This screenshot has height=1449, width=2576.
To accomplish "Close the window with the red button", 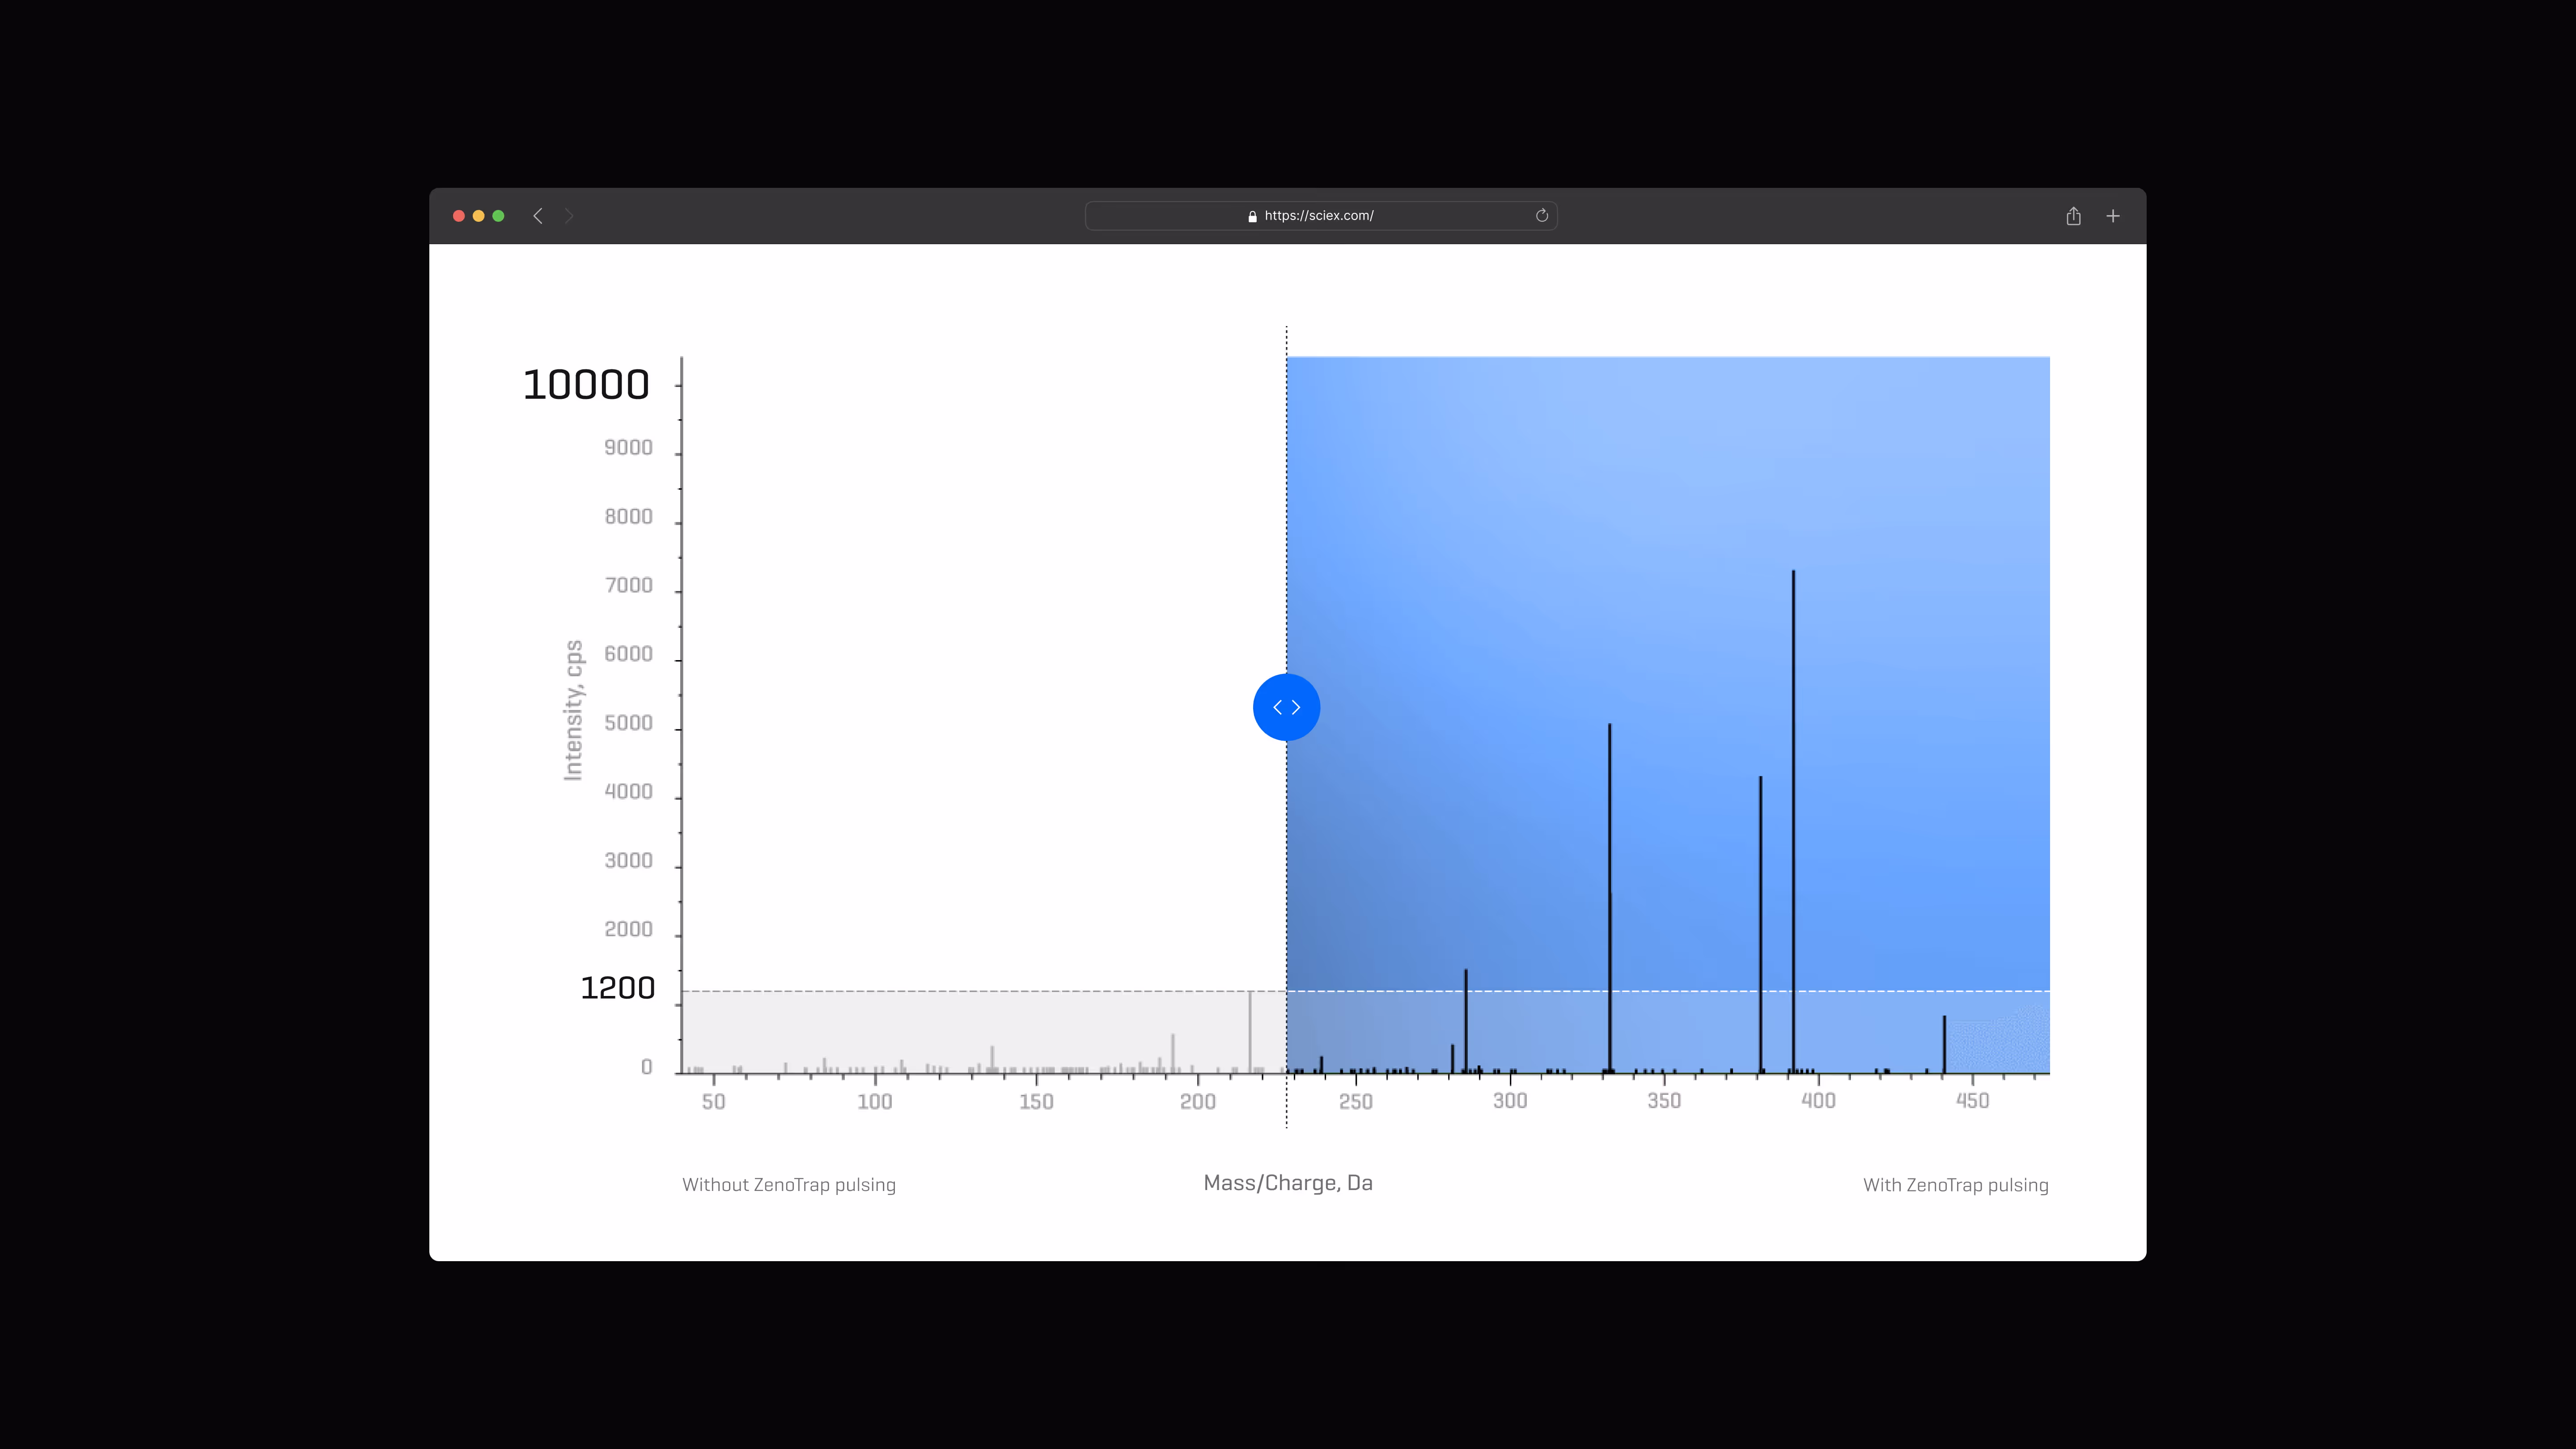I will click(x=459, y=216).
